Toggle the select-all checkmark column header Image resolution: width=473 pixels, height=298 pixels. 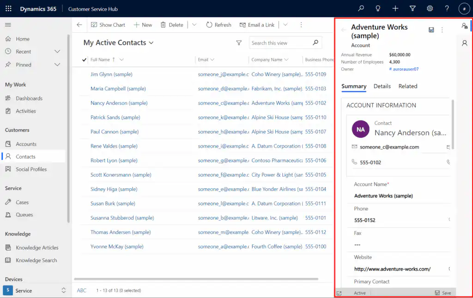(84, 60)
